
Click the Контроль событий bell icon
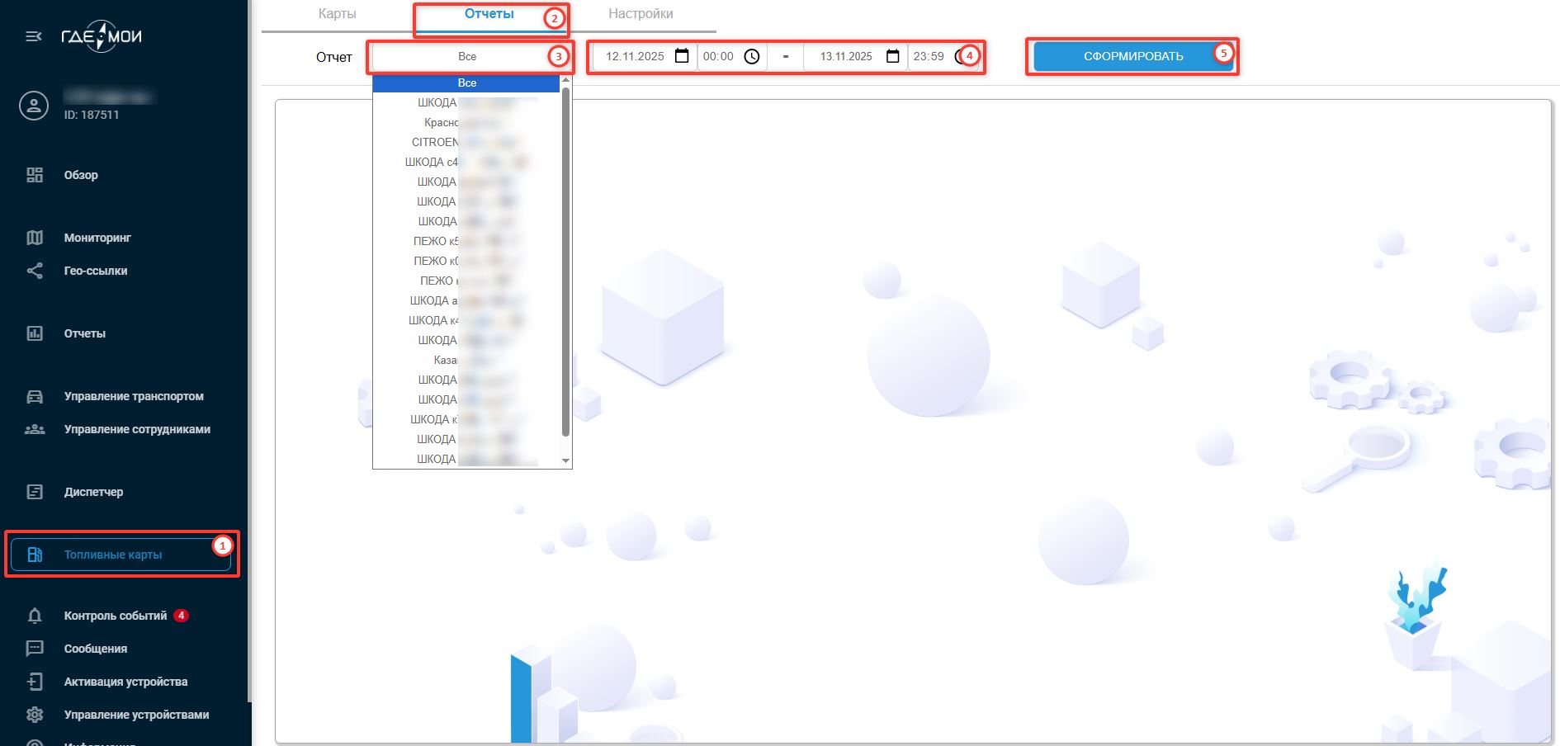coord(35,616)
